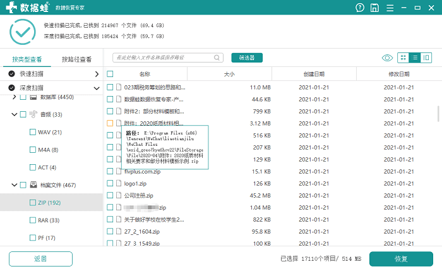Open the hamburger menu icon
This screenshot has width=442, height=276.
[x=390, y=8]
